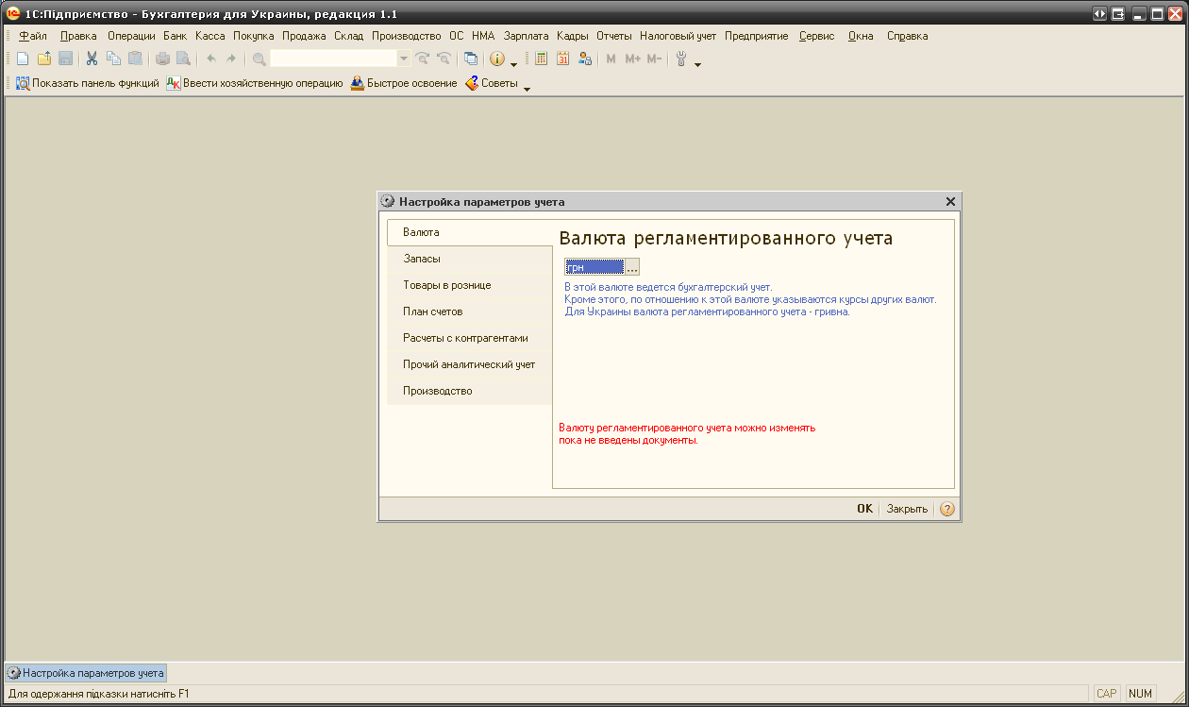Select the Валюта settings tab
This screenshot has width=1189, height=707.
point(470,232)
